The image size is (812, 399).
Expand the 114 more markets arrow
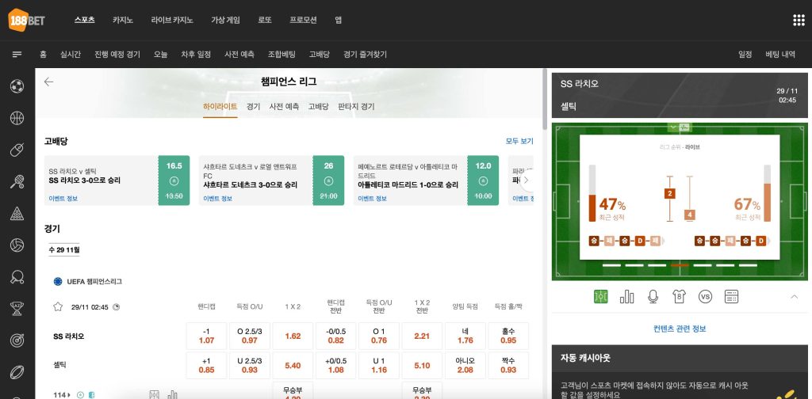pyautogui.click(x=69, y=395)
